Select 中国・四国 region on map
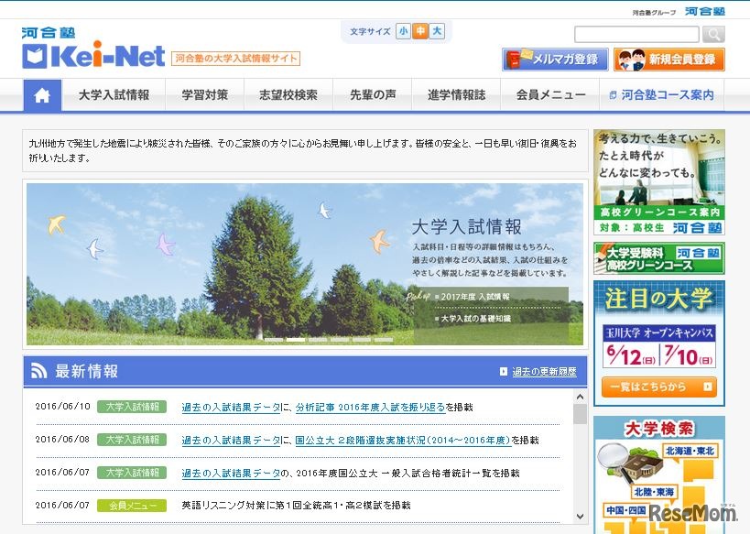The image size is (750, 534). 626,510
